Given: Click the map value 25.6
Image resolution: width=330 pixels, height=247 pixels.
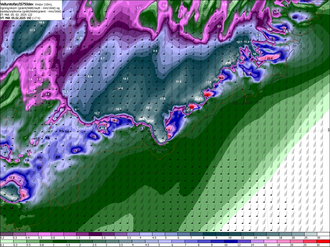Looking at the screenshot, I should coord(270,59).
